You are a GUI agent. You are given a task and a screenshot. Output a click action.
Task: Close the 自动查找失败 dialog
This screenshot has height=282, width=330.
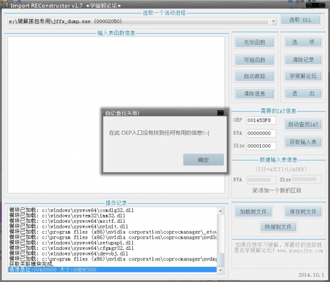(220, 113)
